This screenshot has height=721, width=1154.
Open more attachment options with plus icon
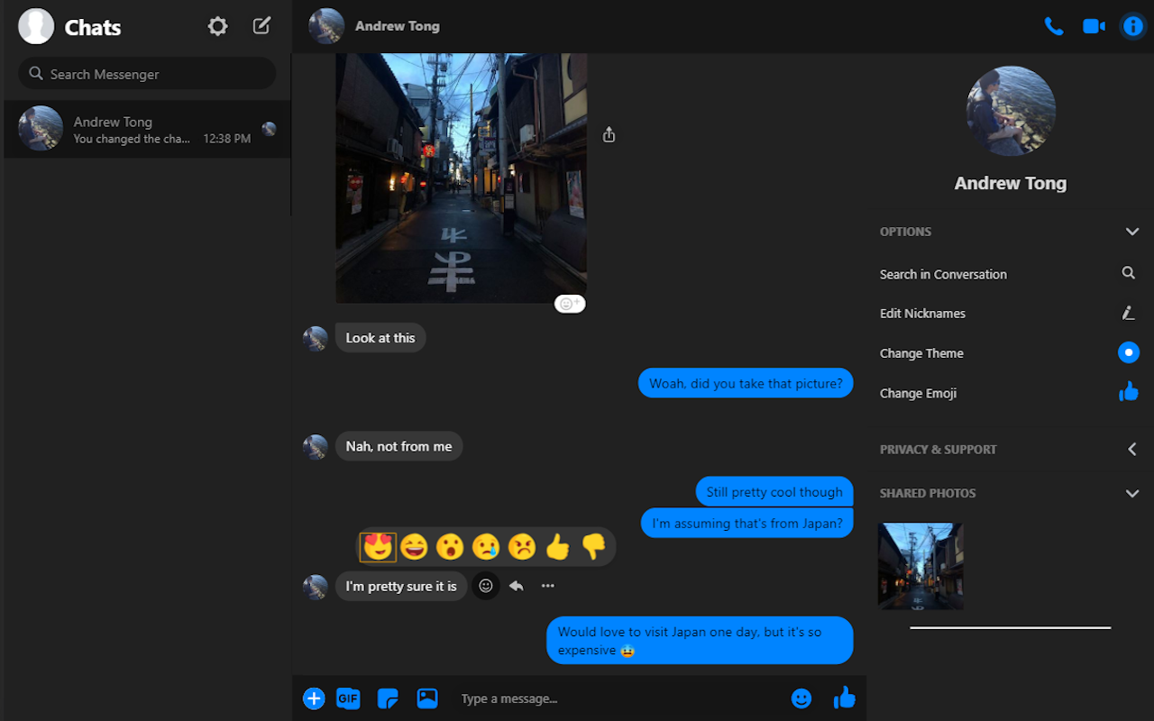[314, 698]
